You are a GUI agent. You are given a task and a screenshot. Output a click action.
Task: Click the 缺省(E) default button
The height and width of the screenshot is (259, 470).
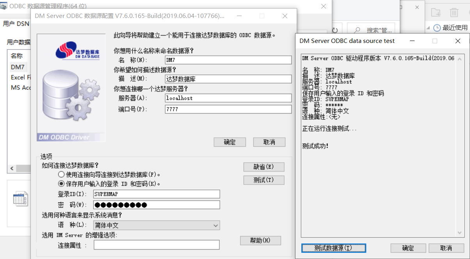click(264, 167)
